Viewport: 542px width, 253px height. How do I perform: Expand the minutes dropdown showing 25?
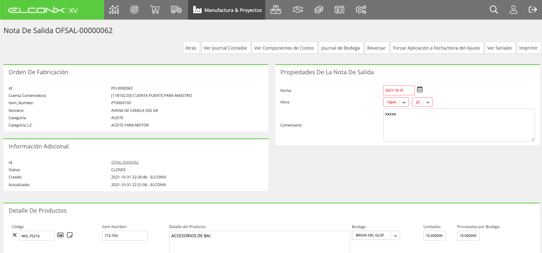(422, 102)
